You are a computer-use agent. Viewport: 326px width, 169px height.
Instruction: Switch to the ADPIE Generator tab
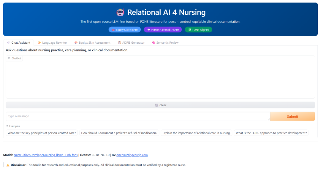(131, 43)
